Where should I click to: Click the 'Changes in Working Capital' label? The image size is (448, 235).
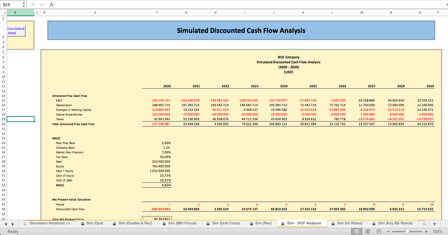(73, 110)
